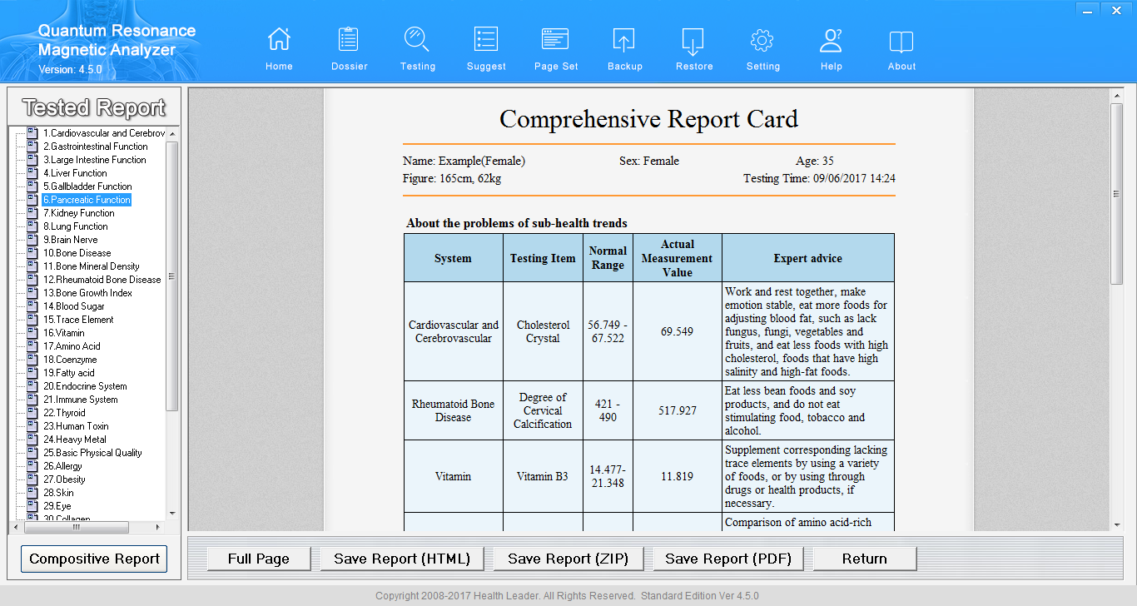Click report list horizontal scroll-right arrow
Screen dimensions: 1137x606
(x=158, y=527)
